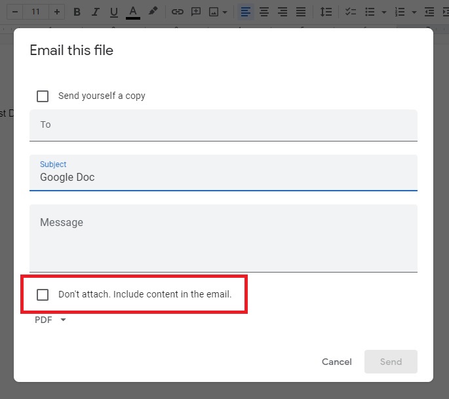Increase font size with plus button
The height and width of the screenshot is (399, 449).
(x=56, y=12)
